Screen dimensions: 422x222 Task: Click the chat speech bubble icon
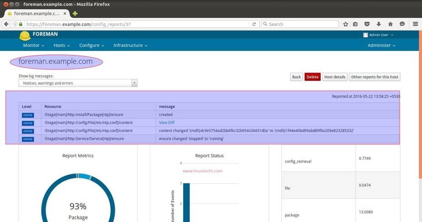402,24
